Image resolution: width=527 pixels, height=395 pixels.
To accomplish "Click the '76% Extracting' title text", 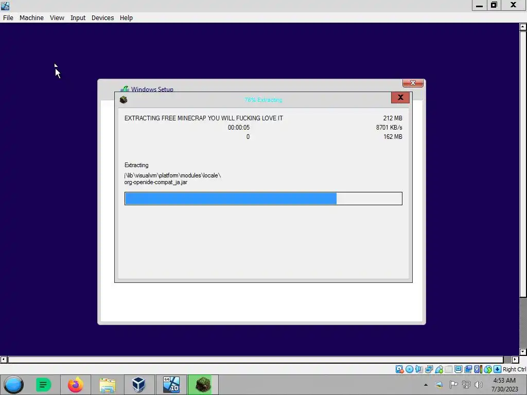I will tap(263, 100).
